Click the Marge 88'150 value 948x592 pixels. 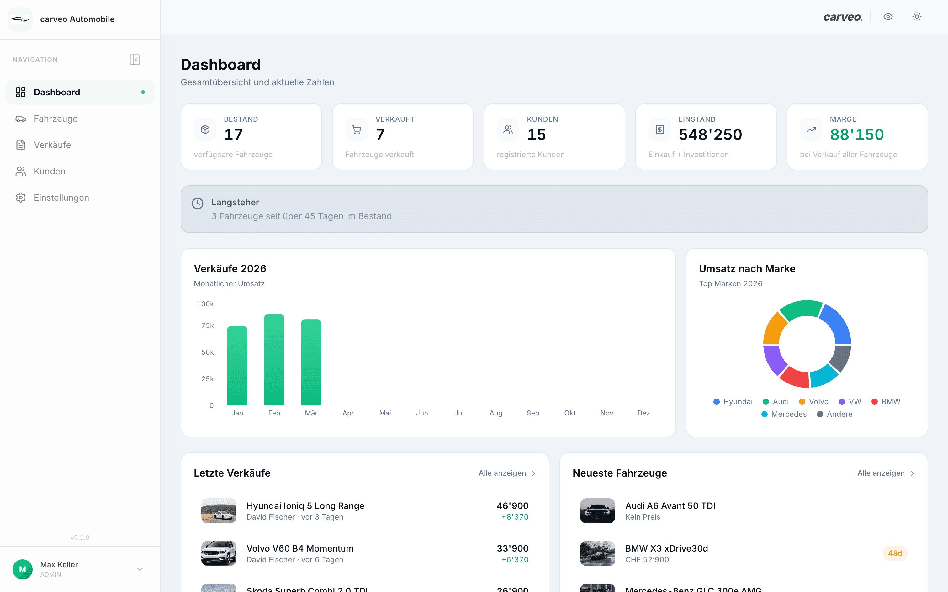click(x=857, y=135)
